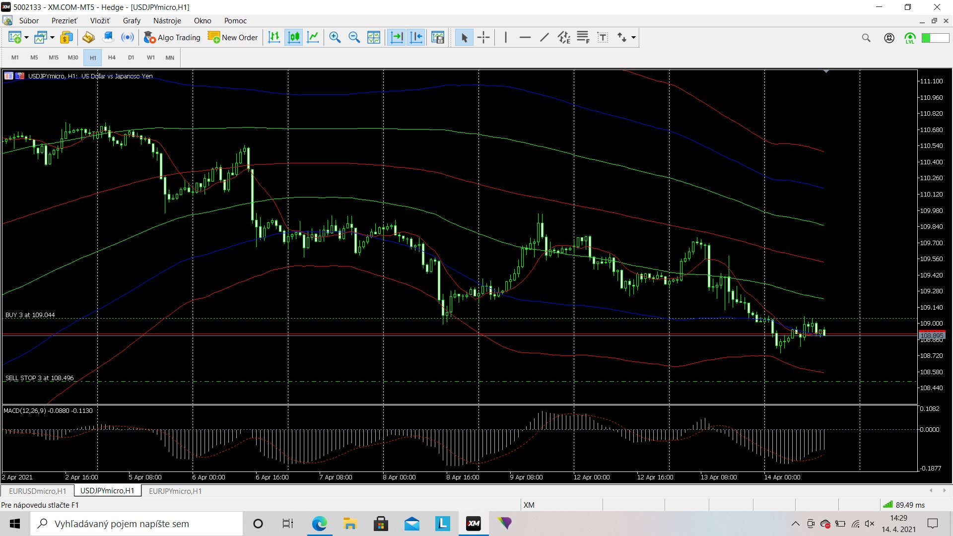Viewport: 953px width, 536px height.
Task: Expand the profiles dropdown arrow
Action: 52,38
